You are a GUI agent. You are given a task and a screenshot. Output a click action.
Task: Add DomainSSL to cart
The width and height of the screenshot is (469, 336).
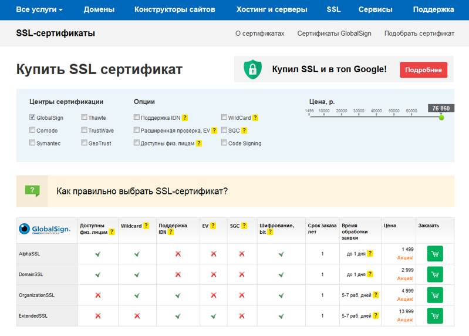click(x=435, y=274)
